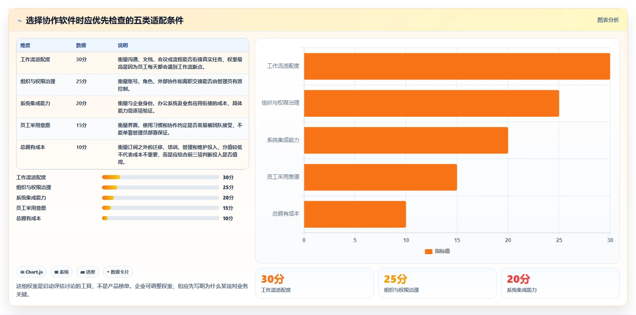Open the 25分 组织与权限治理 data card
Viewport: 636px width, 315px height.
[437, 283]
